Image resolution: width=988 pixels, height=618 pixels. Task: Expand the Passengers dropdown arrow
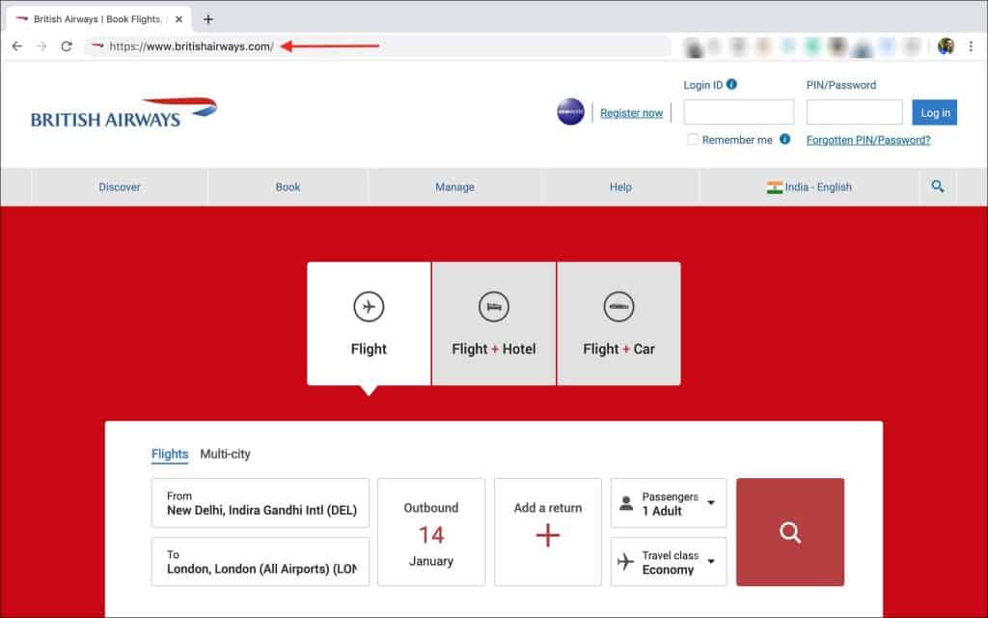coord(711,502)
